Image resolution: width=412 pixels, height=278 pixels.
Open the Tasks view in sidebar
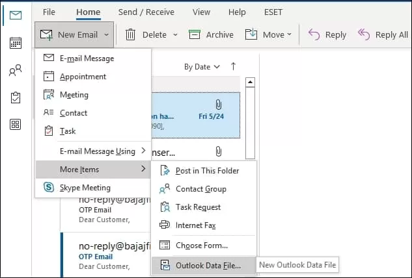[16, 97]
